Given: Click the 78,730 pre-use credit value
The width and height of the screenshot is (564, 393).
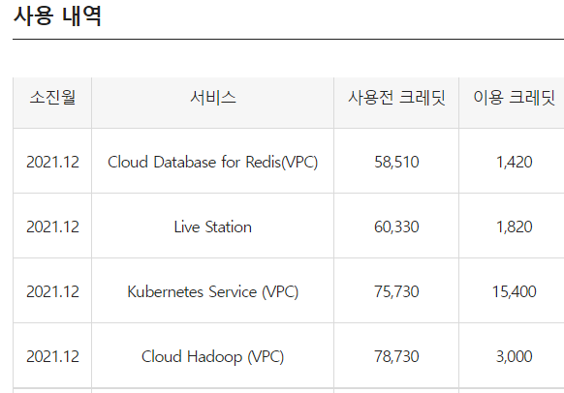Looking at the screenshot, I should click(x=396, y=357).
